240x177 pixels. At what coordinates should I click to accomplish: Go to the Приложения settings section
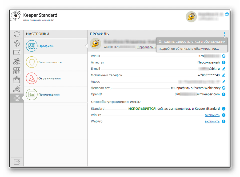point(49,95)
